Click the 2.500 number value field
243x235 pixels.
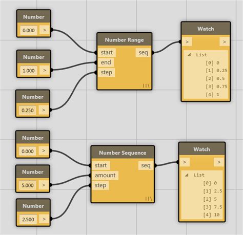(x=28, y=219)
